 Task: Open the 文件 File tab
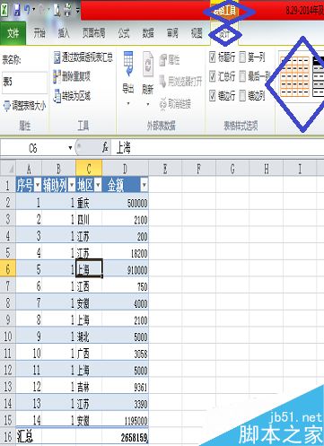[13, 33]
